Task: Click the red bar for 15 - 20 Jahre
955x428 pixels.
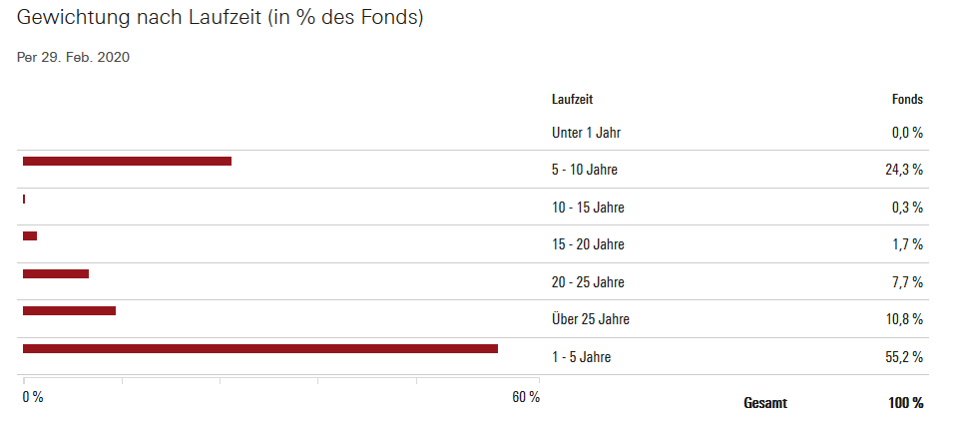Action: pyautogui.click(x=30, y=236)
